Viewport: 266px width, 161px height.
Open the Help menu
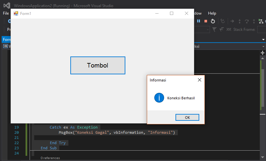point(212,13)
